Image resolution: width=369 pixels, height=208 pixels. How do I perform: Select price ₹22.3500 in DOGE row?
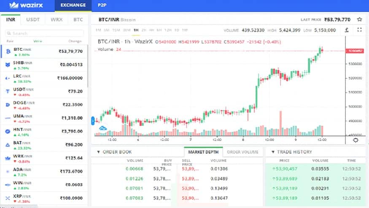point(73,105)
